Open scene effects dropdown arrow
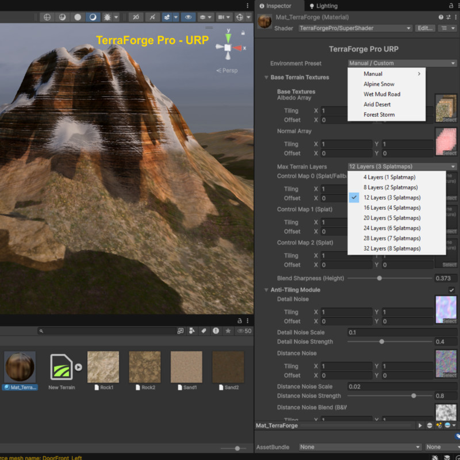The width and height of the screenshot is (460, 460). [x=176, y=17]
